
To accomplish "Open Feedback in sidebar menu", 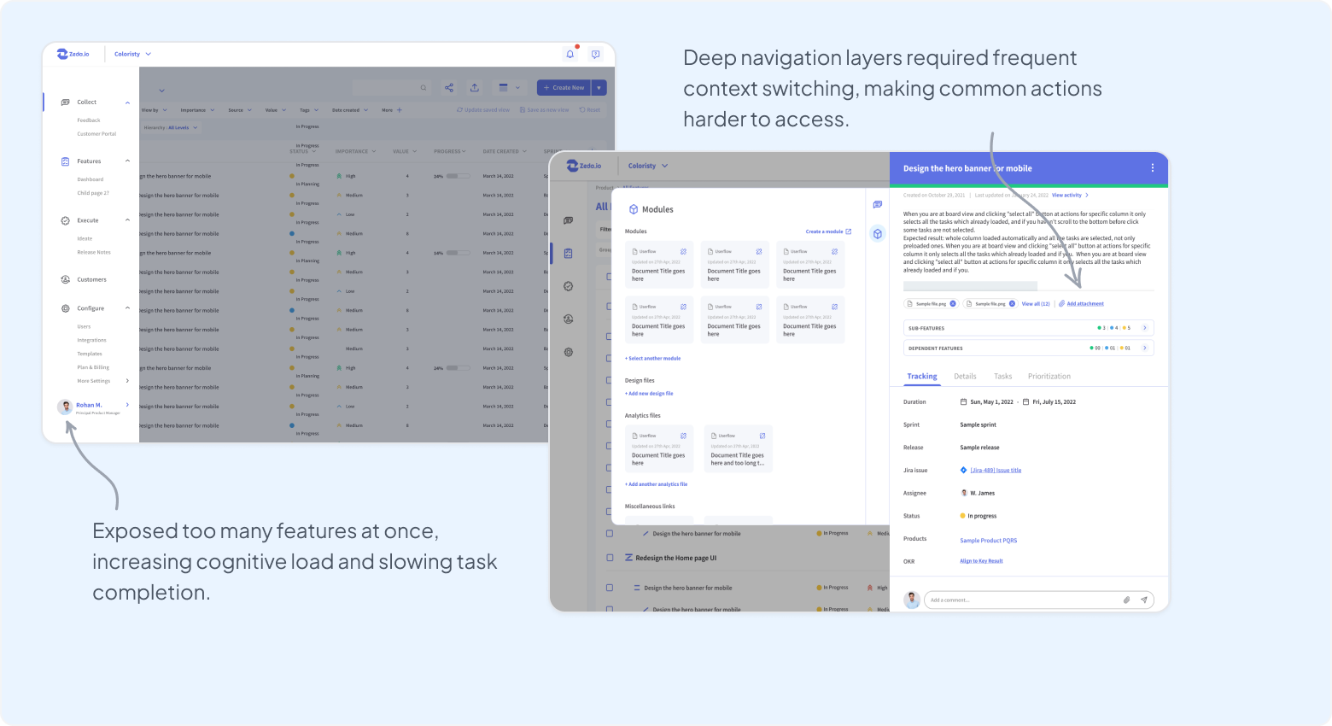I will 89,120.
